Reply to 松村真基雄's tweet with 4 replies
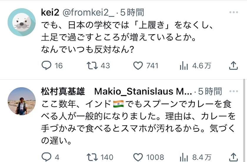The image size is (247, 162). point(46,157)
